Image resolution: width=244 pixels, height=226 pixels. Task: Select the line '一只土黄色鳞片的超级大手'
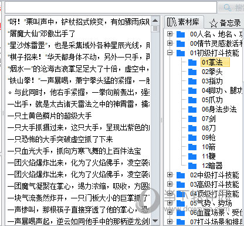(x=50, y=116)
